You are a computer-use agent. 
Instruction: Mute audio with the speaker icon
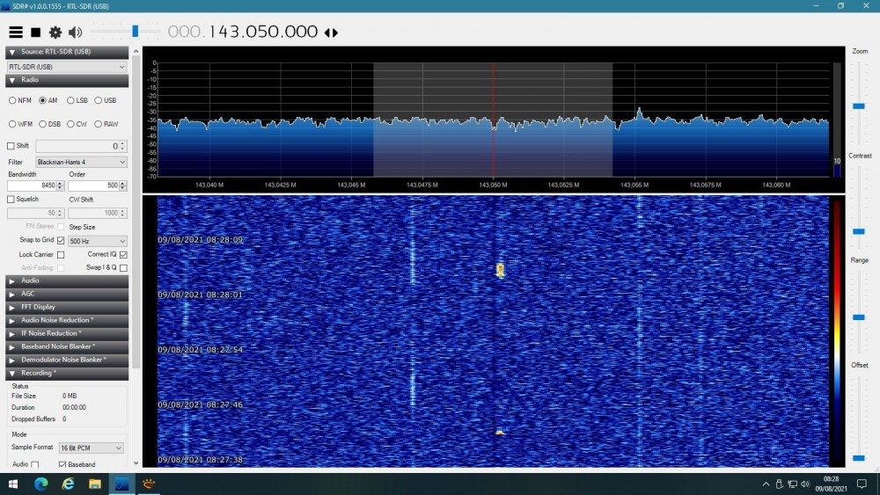coord(75,33)
